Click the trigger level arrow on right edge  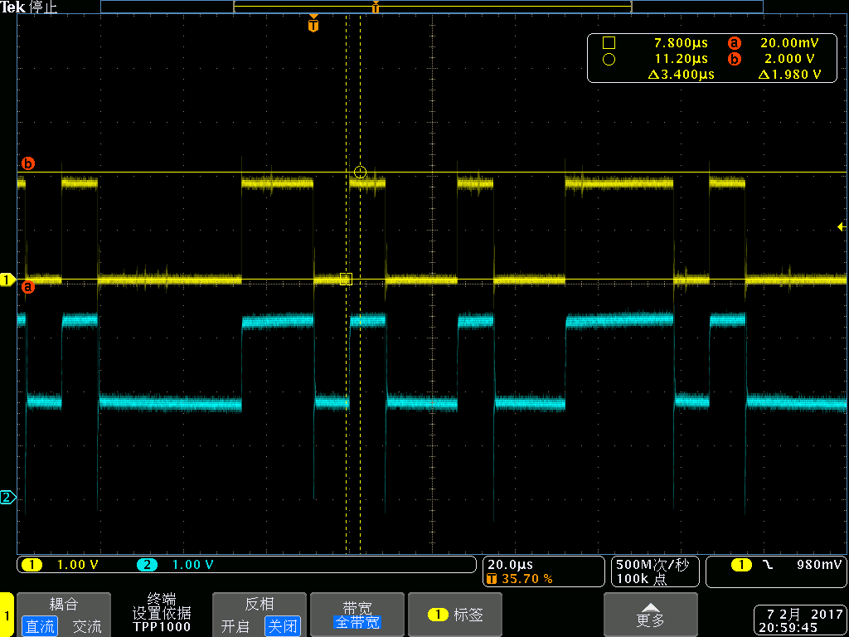click(841, 226)
